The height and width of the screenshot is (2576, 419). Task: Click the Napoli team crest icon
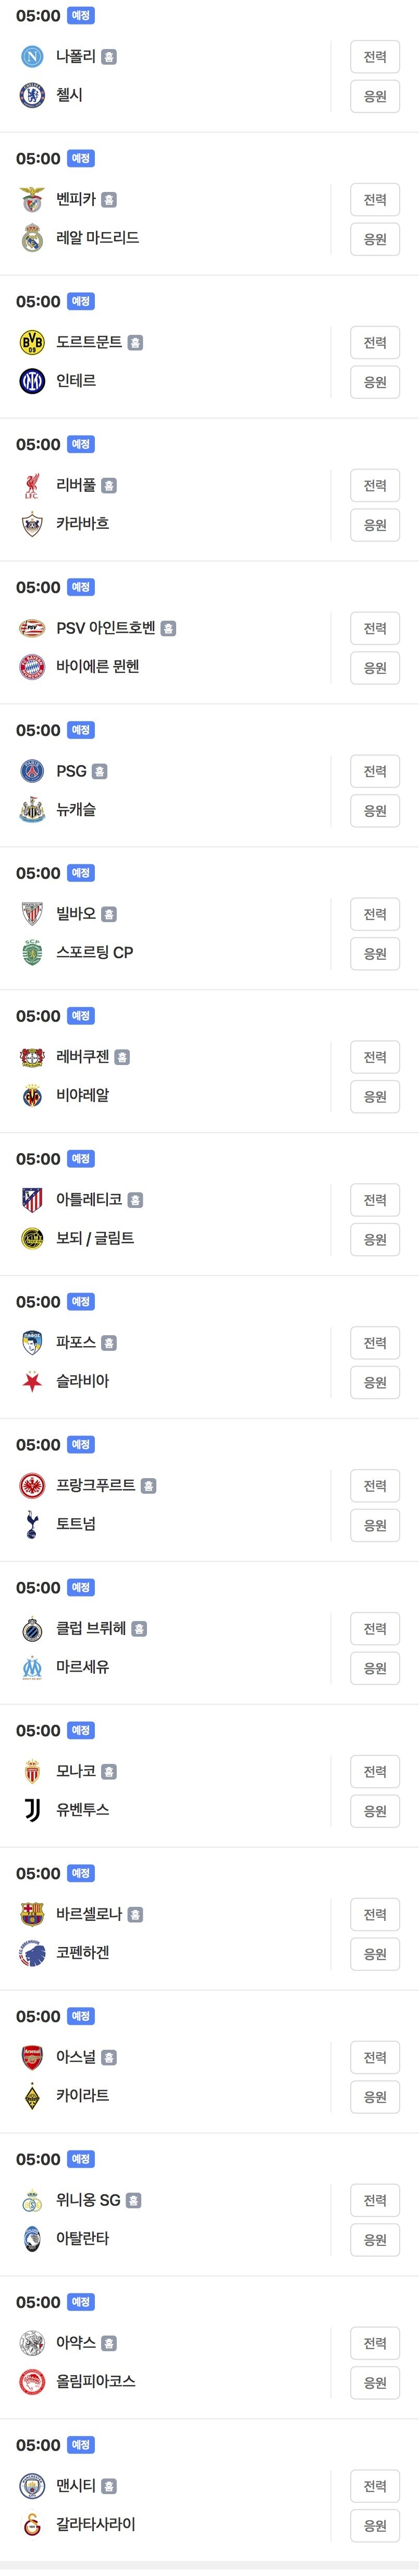32,57
